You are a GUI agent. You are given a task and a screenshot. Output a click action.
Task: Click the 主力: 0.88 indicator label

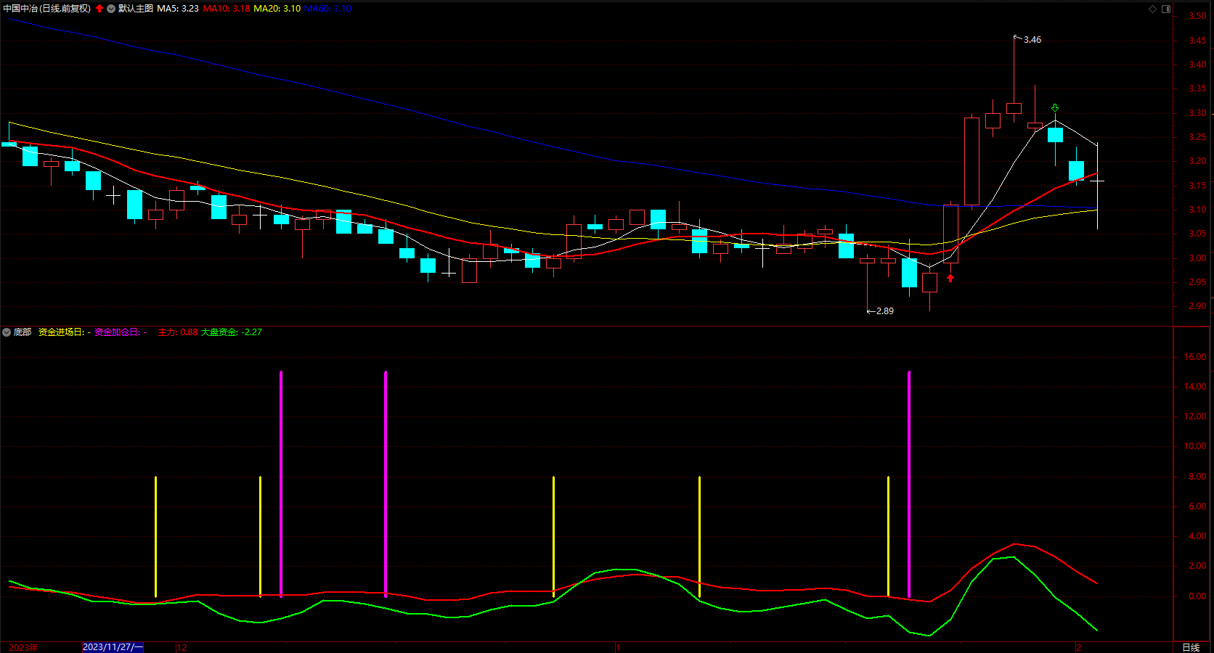177,332
